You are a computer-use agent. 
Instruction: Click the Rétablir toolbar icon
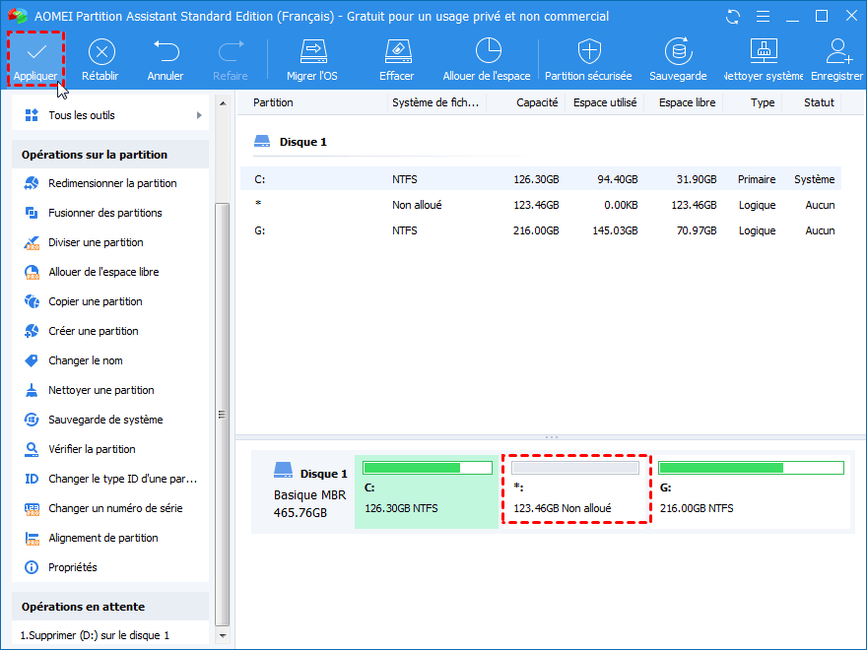point(101,58)
